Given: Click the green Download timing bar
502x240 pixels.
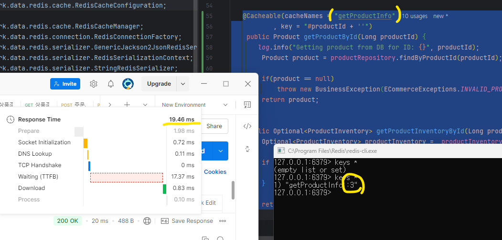Looking at the screenshot, I should coord(165,189).
